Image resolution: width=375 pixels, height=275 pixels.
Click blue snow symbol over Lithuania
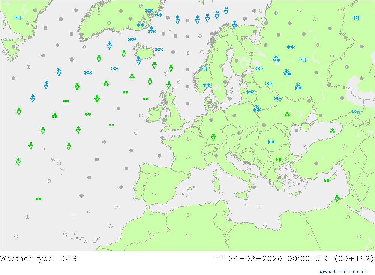[x=250, y=92]
